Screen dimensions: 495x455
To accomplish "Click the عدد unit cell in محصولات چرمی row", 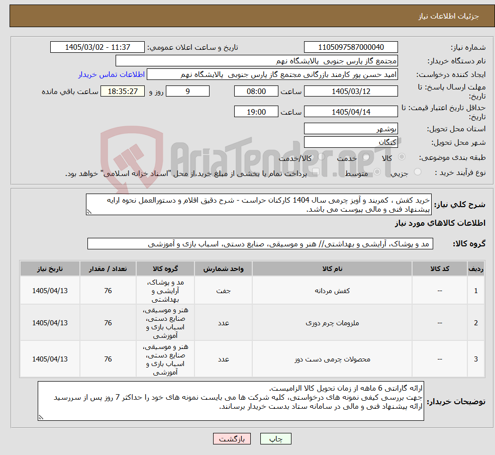I will (223, 359).
